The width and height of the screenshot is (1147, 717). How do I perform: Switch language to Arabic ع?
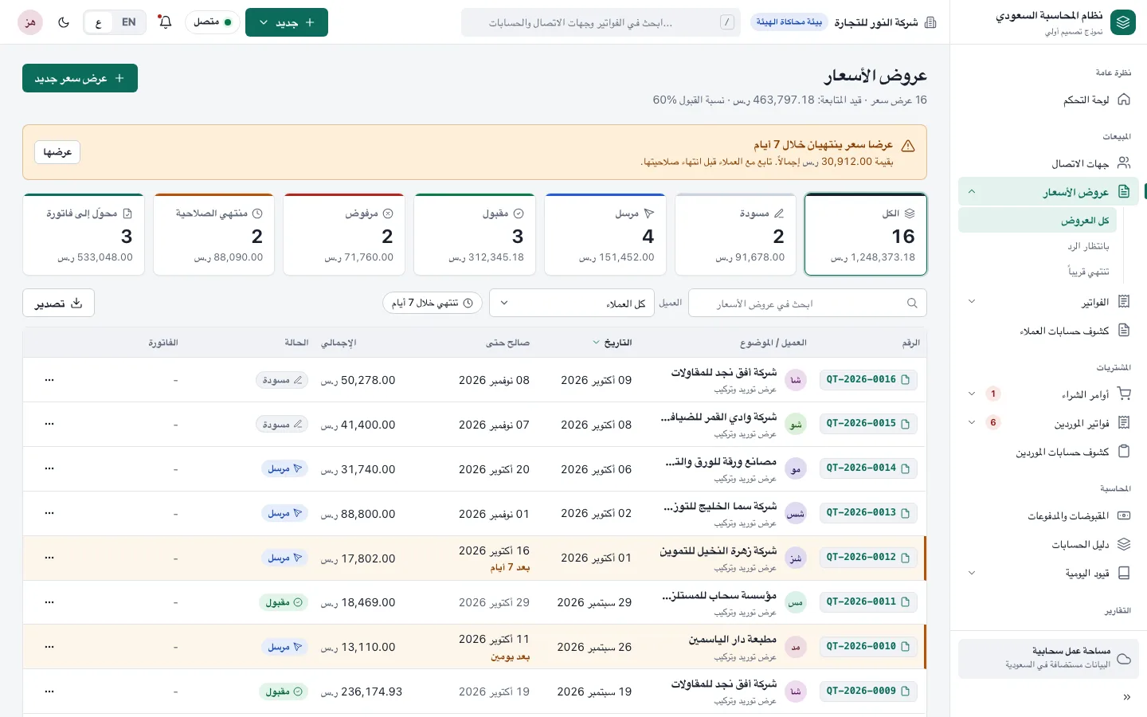[x=99, y=22]
